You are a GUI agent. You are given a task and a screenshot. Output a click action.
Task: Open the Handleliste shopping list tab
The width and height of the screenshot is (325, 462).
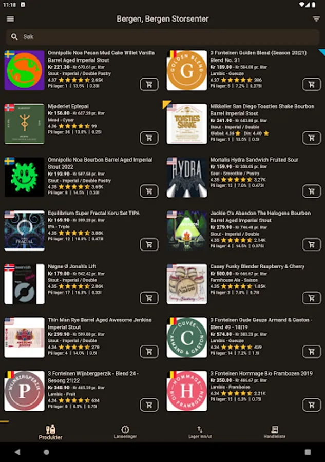pos(275,432)
